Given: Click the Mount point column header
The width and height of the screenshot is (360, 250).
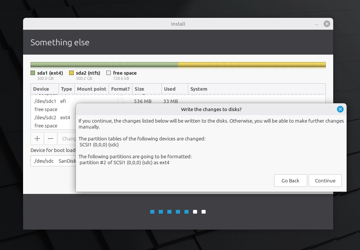Looking at the screenshot, I should [91, 89].
